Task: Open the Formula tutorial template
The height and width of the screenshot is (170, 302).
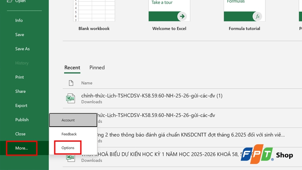Action: [244, 11]
